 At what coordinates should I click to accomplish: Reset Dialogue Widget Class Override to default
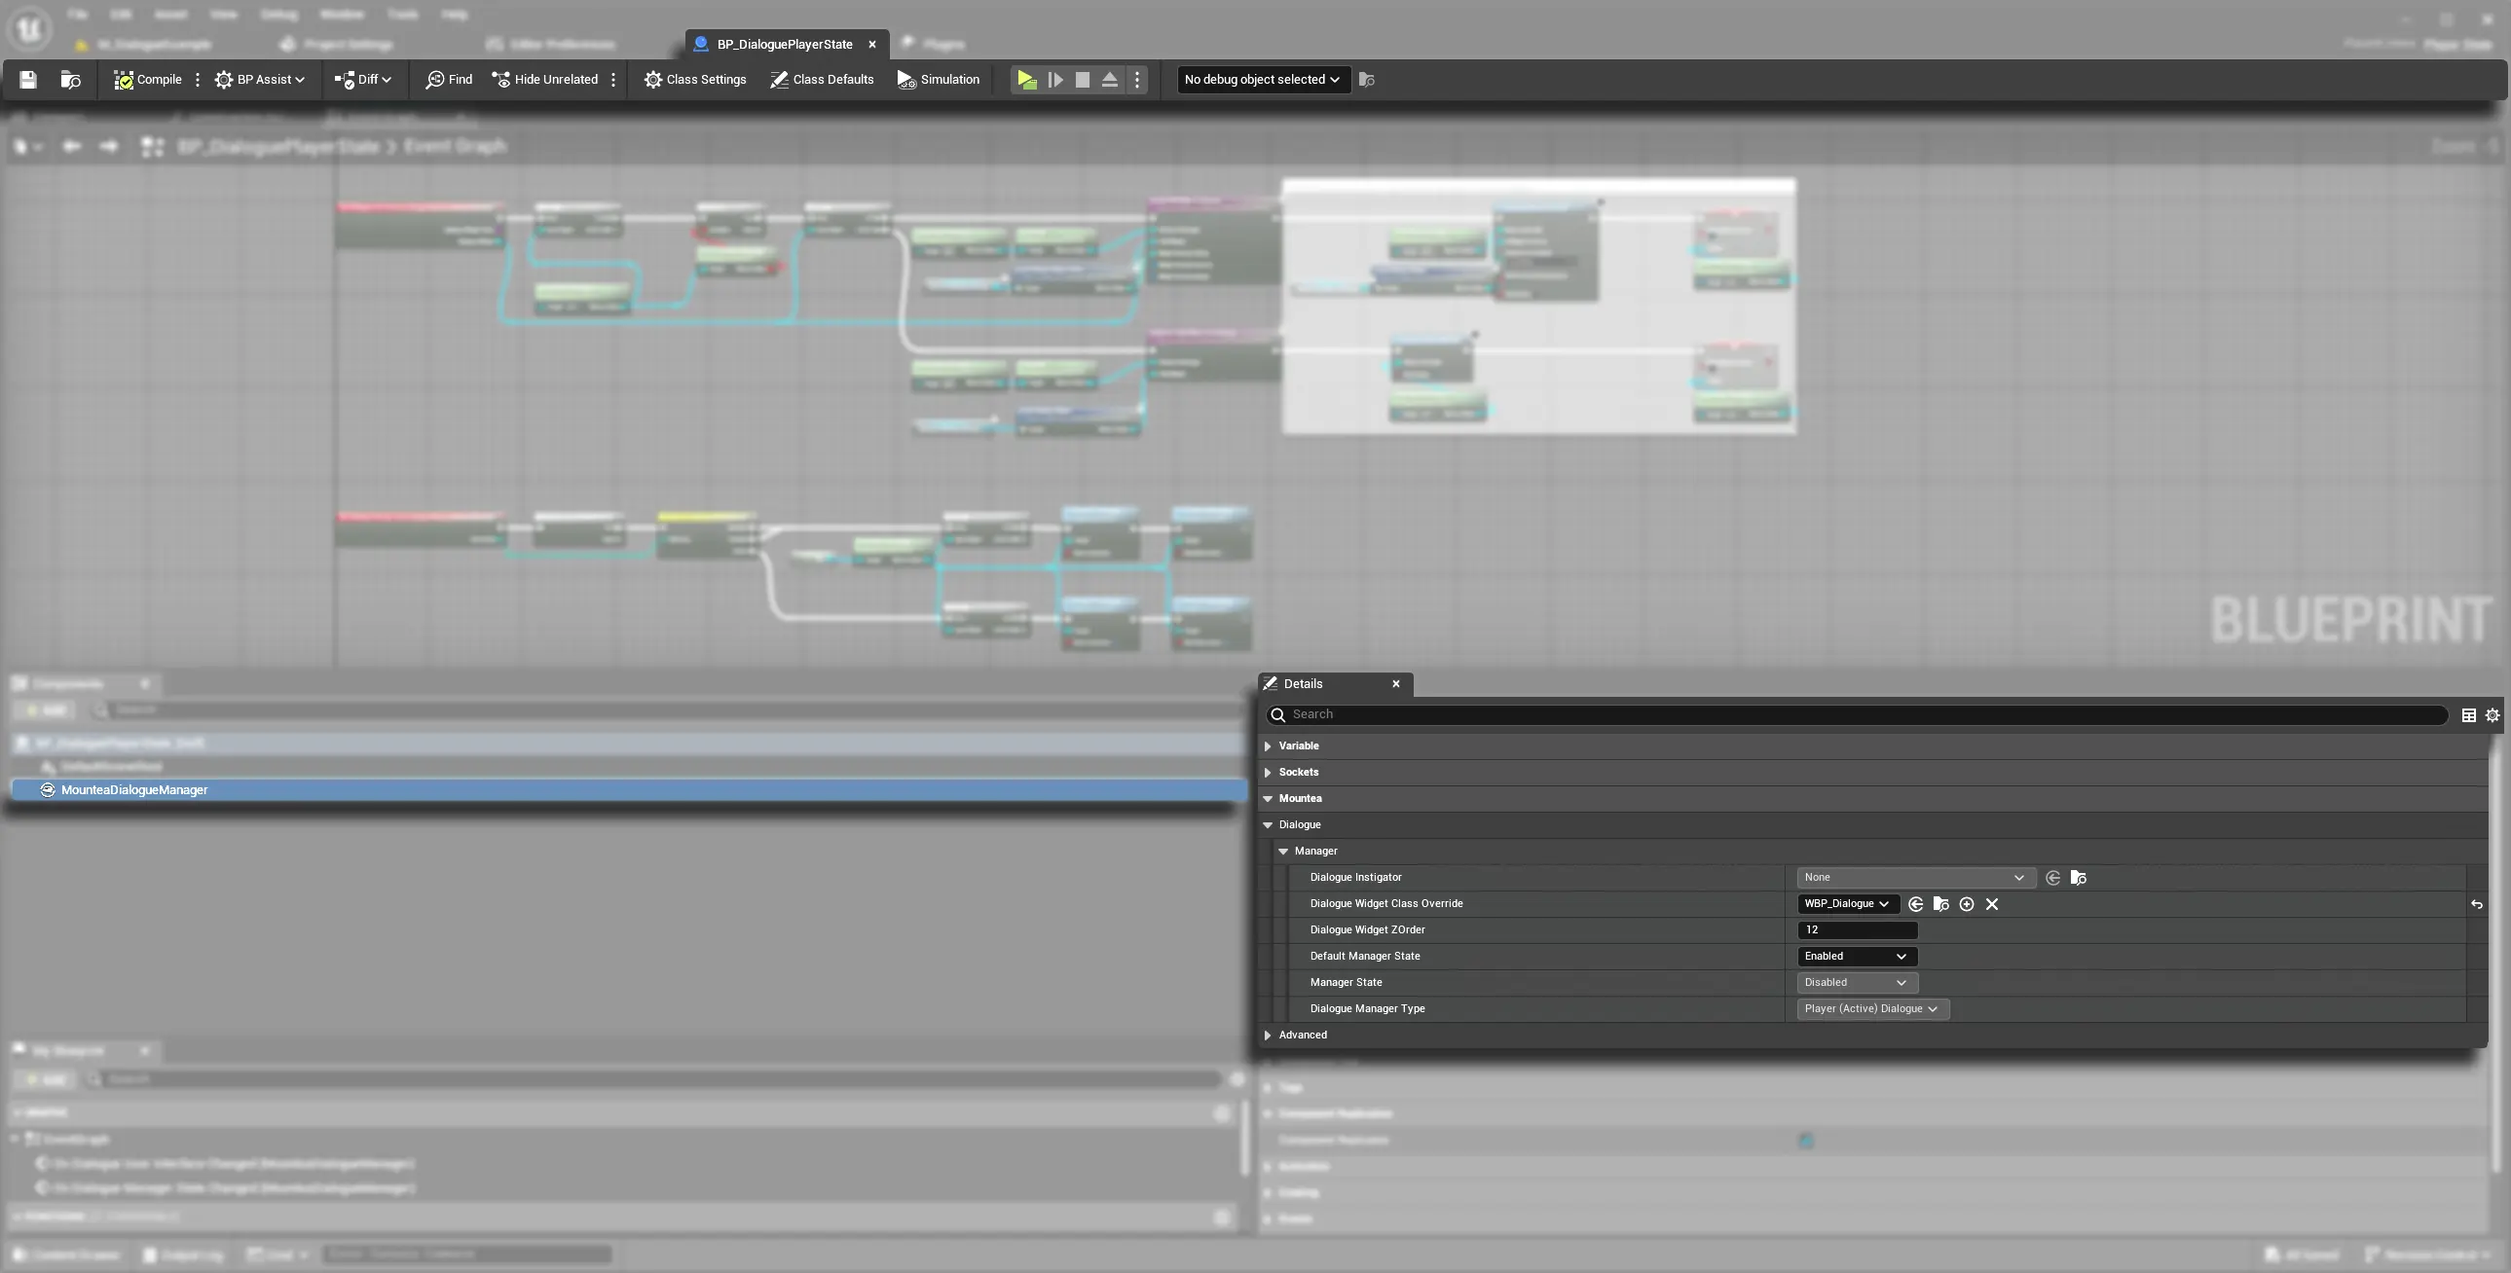pyautogui.click(x=2476, y=904)
